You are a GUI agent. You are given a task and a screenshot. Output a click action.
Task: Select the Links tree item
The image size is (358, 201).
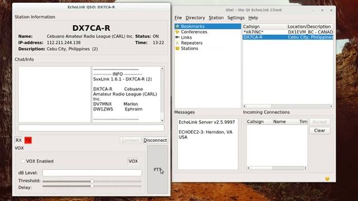tap(186, 37)
